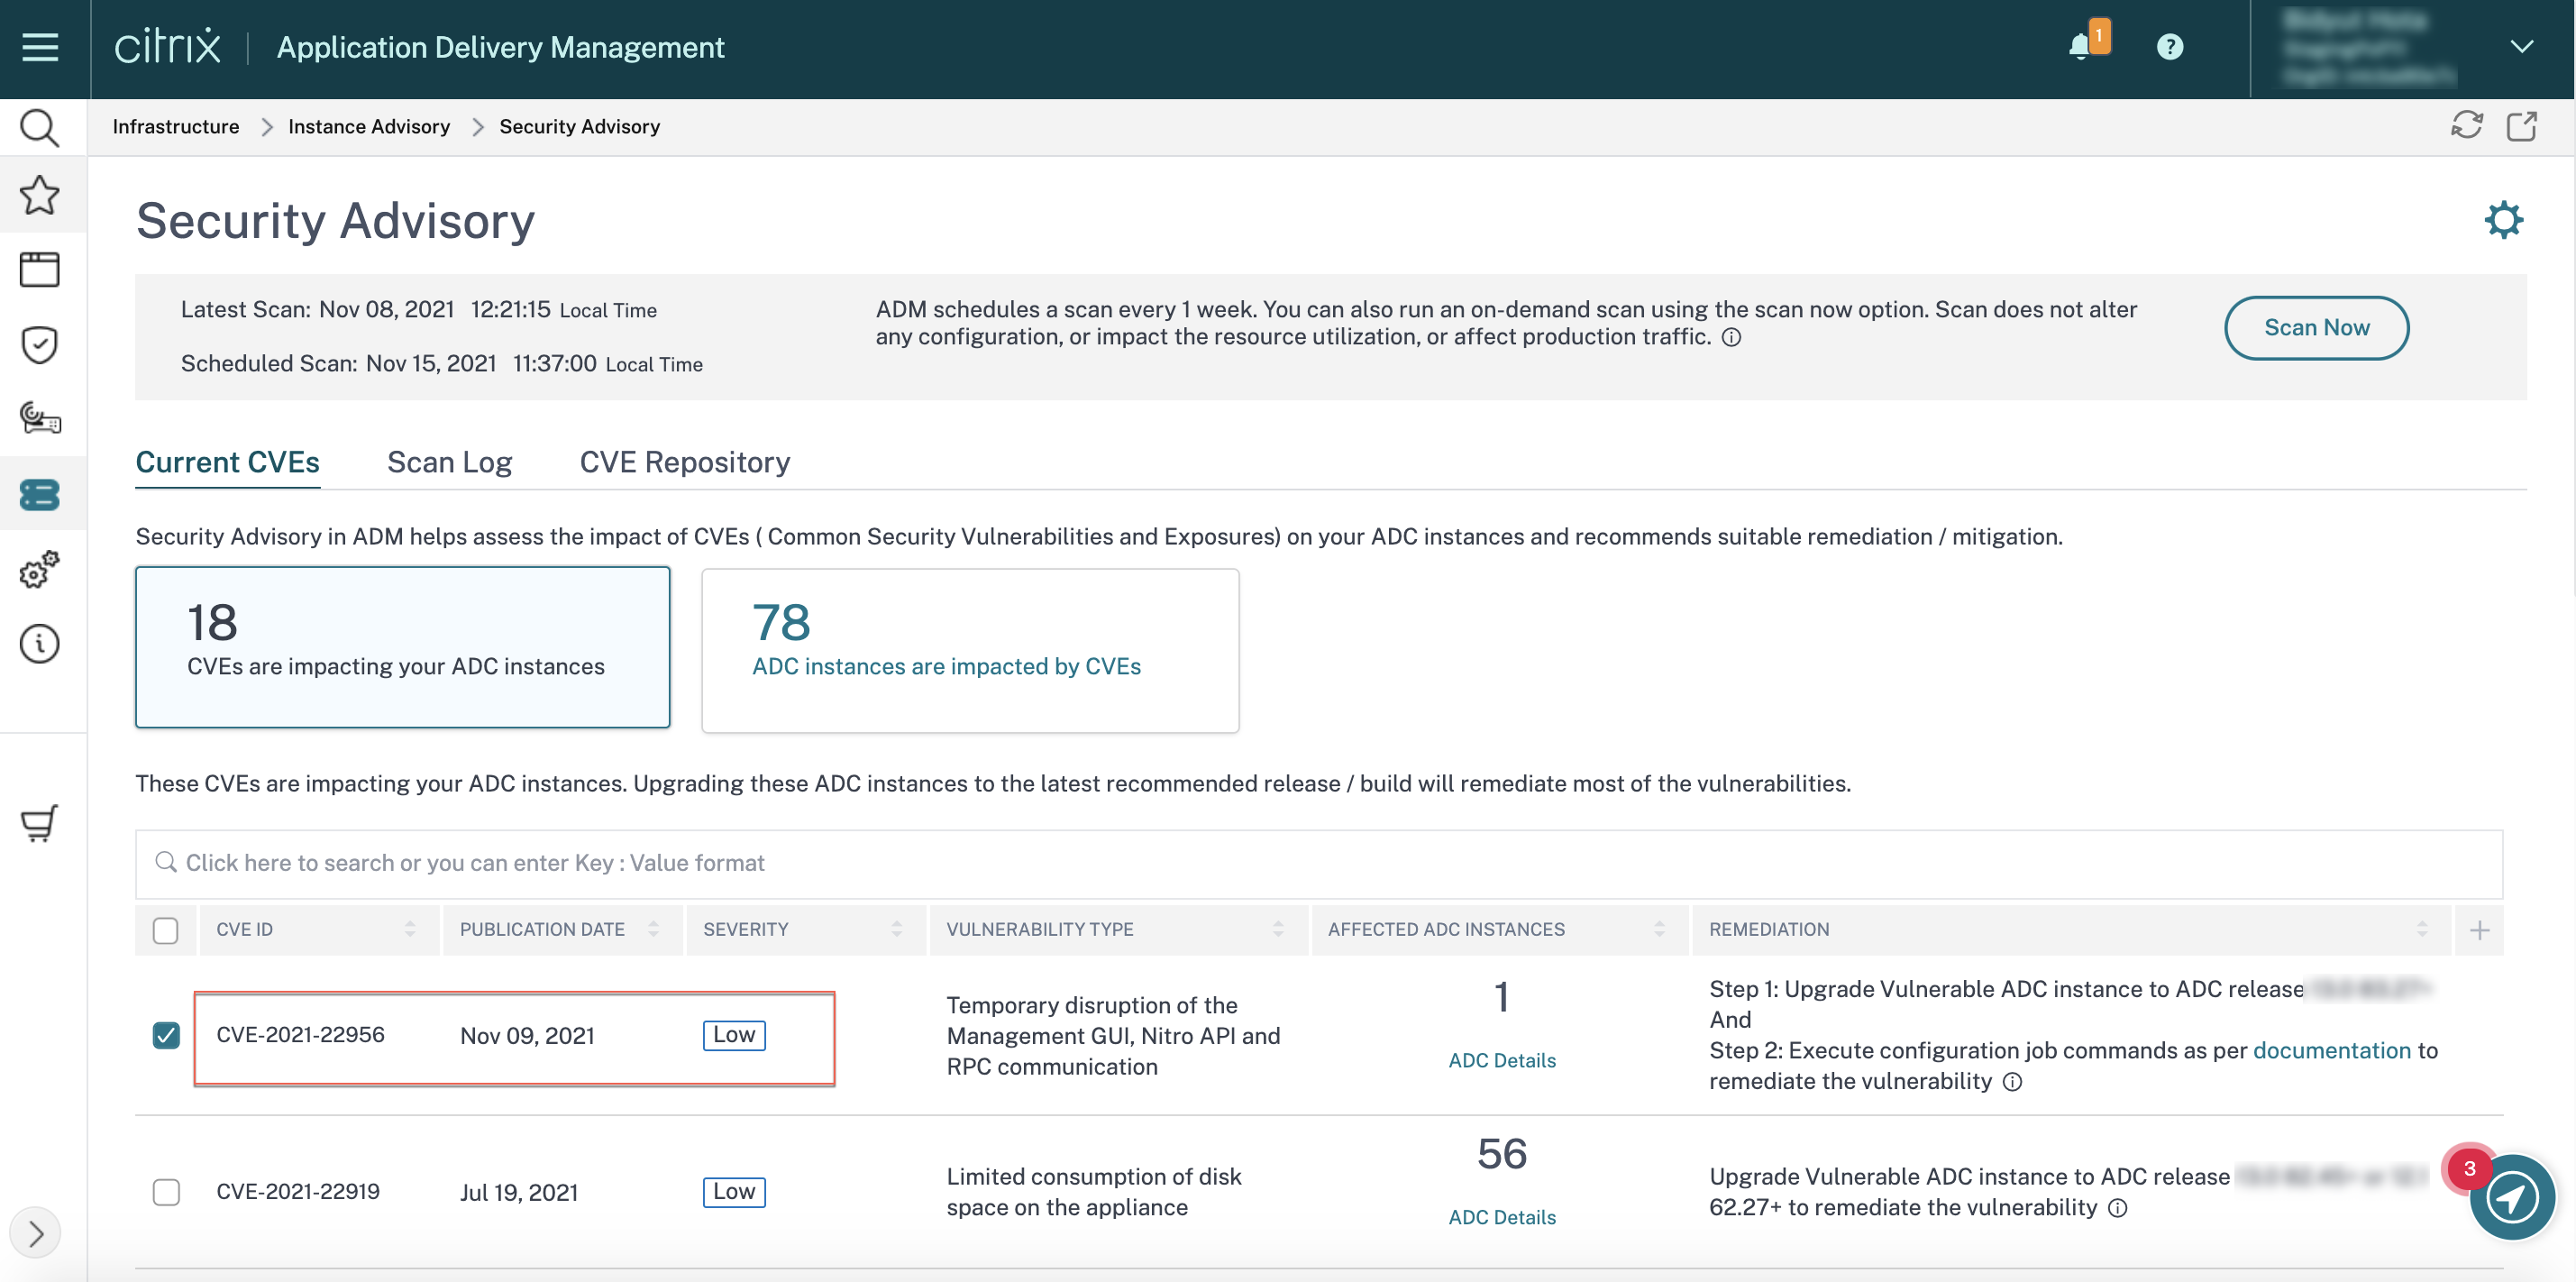The height and width of the screenshot is (1282, 2576).
Task: Click the info icon after production traffic text
Action: [1731, 338]
